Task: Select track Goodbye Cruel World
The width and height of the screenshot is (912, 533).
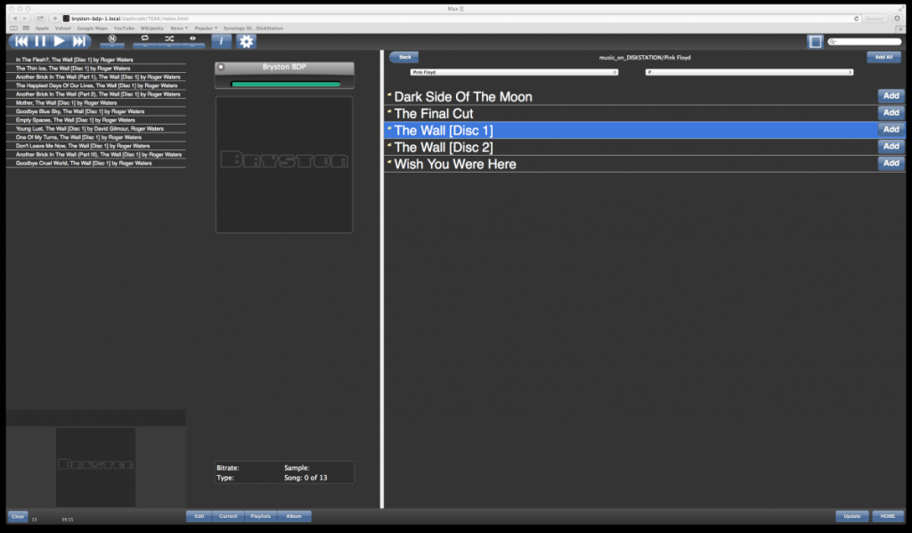Action: [x=96, y=164]
